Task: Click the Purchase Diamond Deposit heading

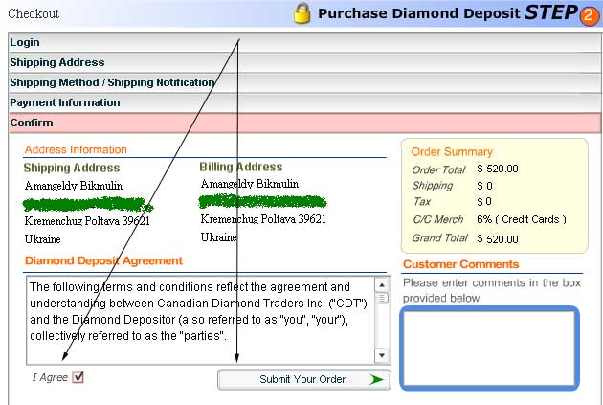Action: coord(417,13)
